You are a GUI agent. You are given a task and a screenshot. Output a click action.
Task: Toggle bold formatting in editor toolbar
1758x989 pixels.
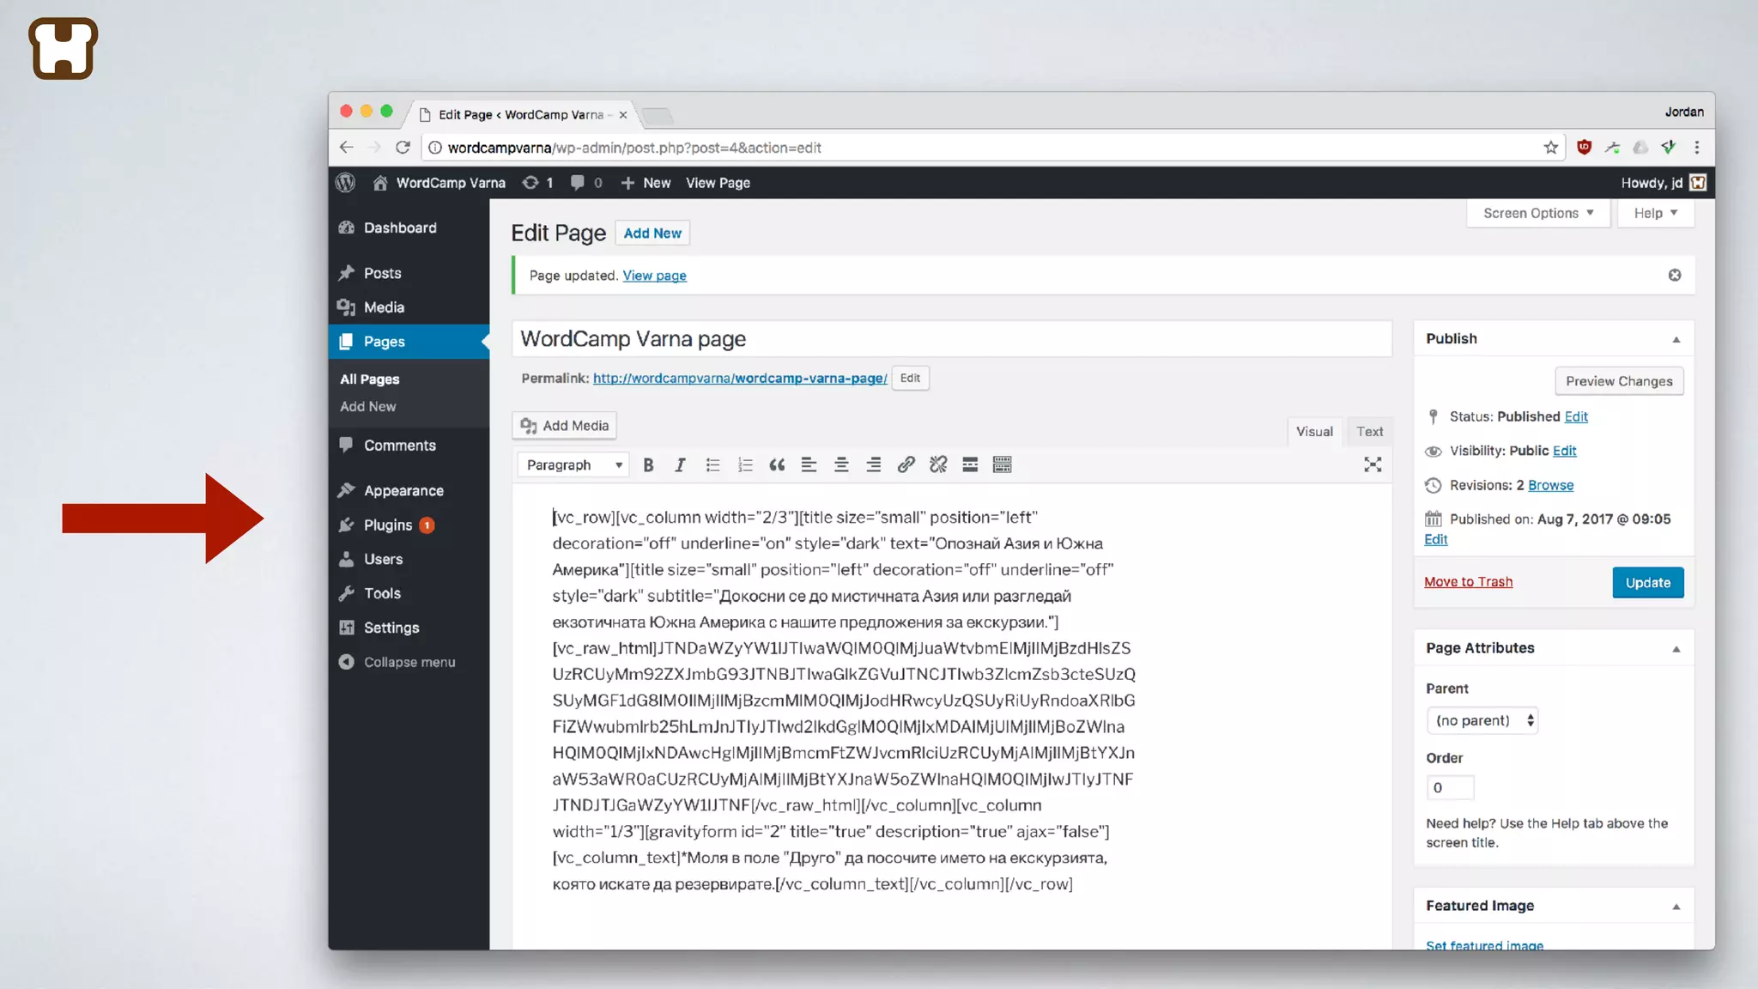[648, 464]
